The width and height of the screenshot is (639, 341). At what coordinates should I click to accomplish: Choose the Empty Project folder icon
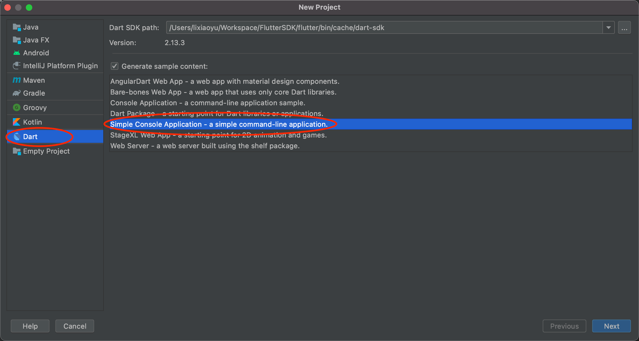tap(17, 151)
